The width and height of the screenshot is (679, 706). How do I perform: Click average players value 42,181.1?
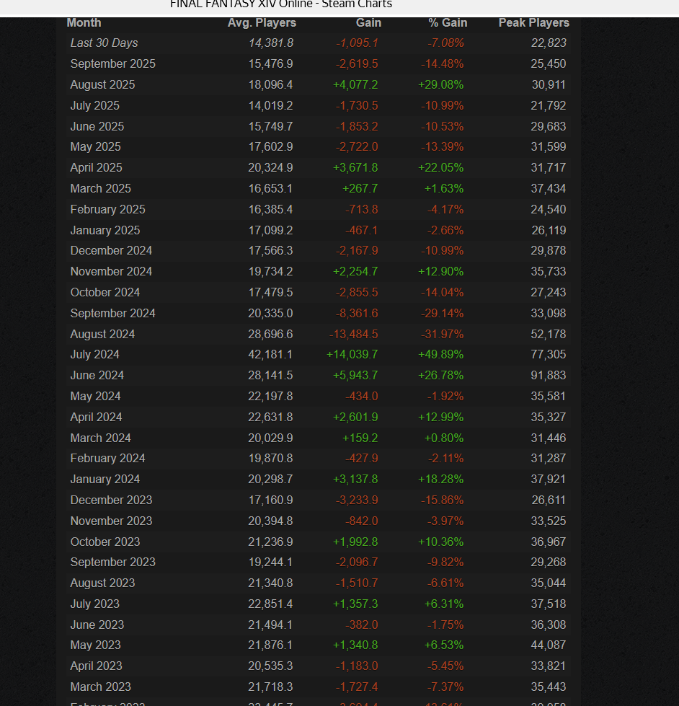pos(270,355)
